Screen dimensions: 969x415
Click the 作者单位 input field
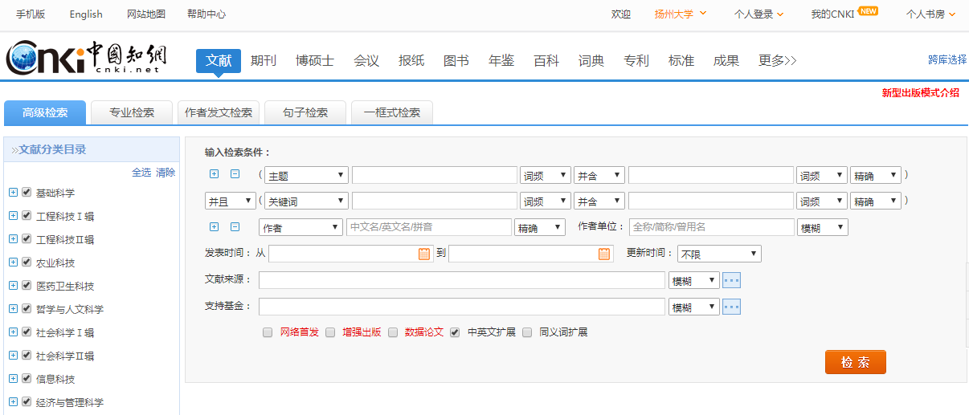coord(712,228)
